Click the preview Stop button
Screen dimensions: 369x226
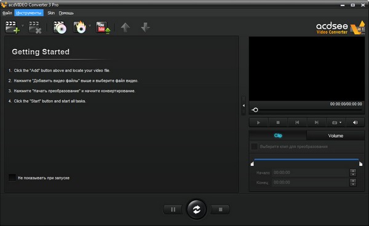[278, 122]
